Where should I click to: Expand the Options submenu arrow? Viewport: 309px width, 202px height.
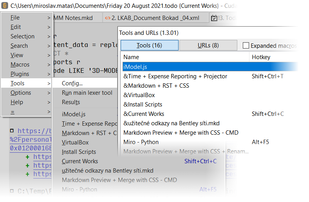click(x=49, y=93)
